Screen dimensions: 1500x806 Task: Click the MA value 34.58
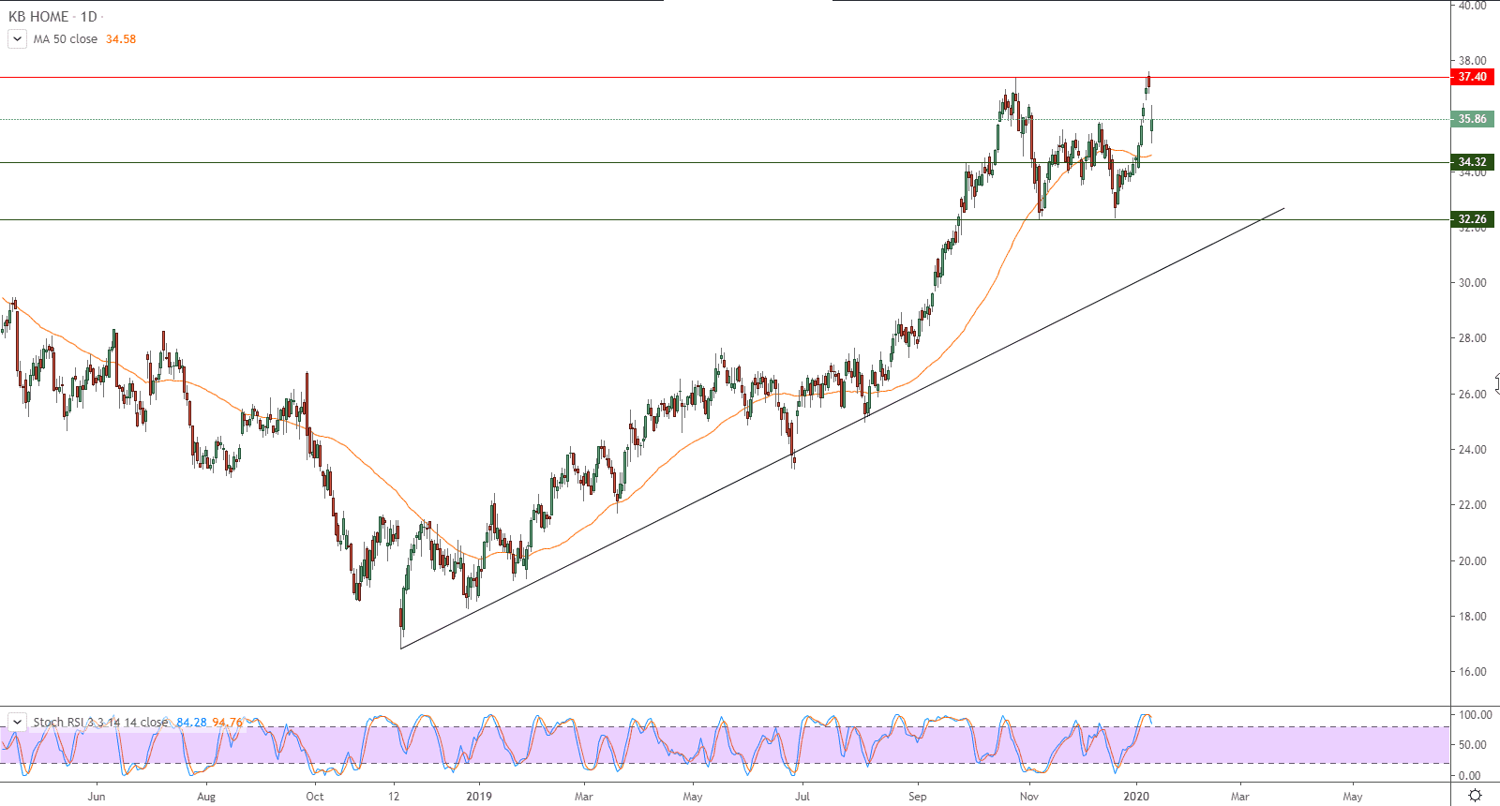121,39
